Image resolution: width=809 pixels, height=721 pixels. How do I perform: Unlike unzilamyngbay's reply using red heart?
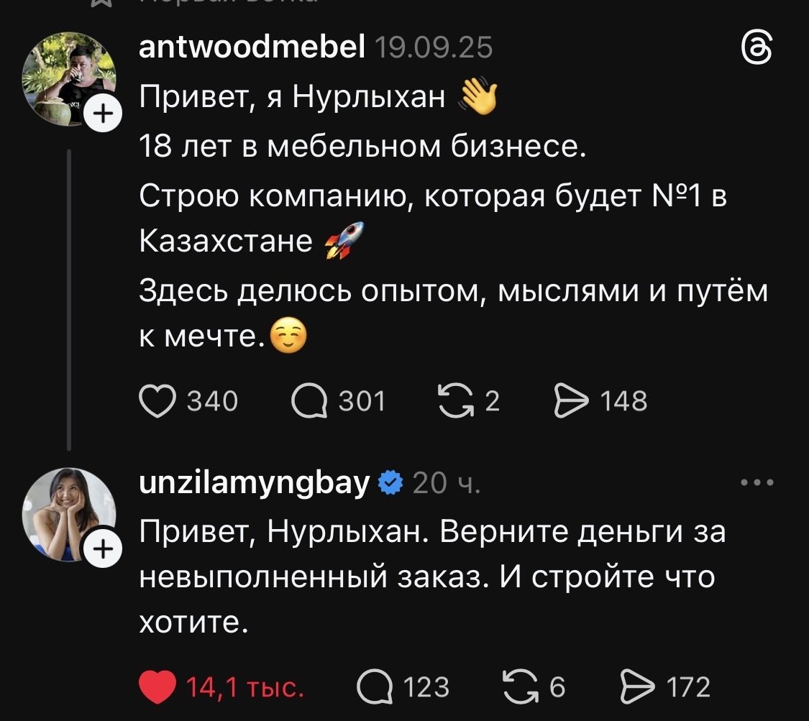tap(155, 687)
